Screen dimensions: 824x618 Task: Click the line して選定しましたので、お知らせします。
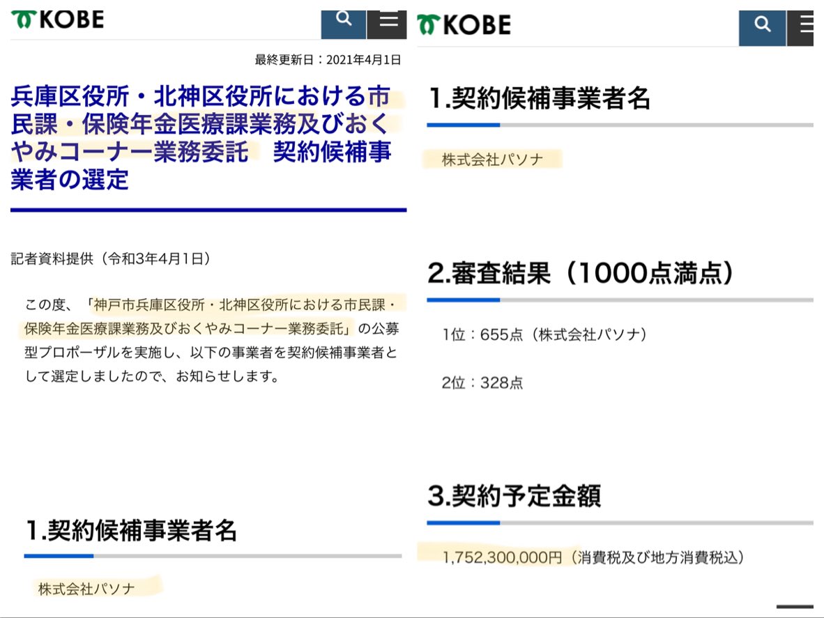pos(153,376)
